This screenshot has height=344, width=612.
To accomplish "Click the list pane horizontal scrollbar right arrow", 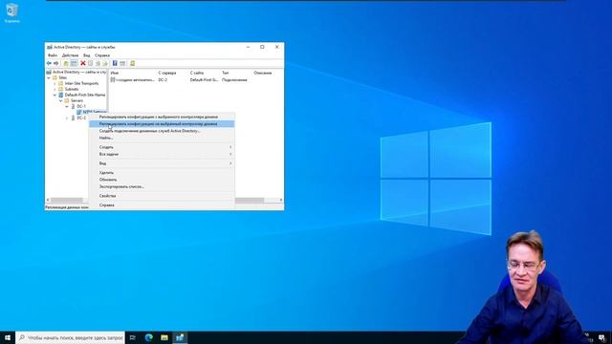I will [280, 200].
